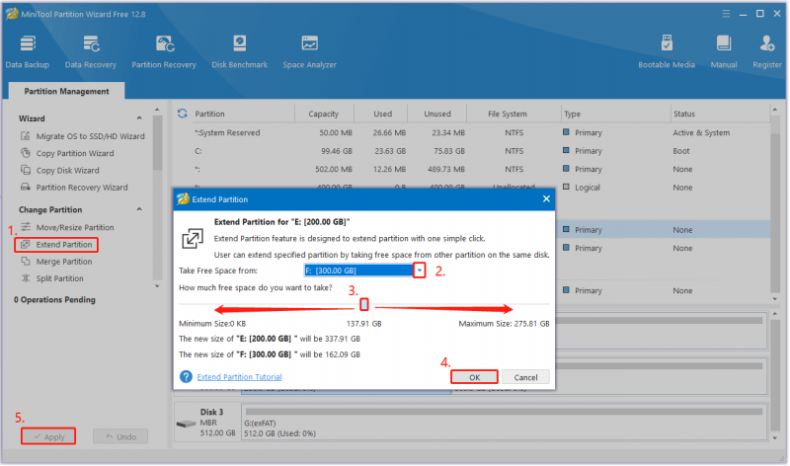790x466 pixels.
Task: Select the C: partition row
Action: pyautogui.click(x=472, y=151)
